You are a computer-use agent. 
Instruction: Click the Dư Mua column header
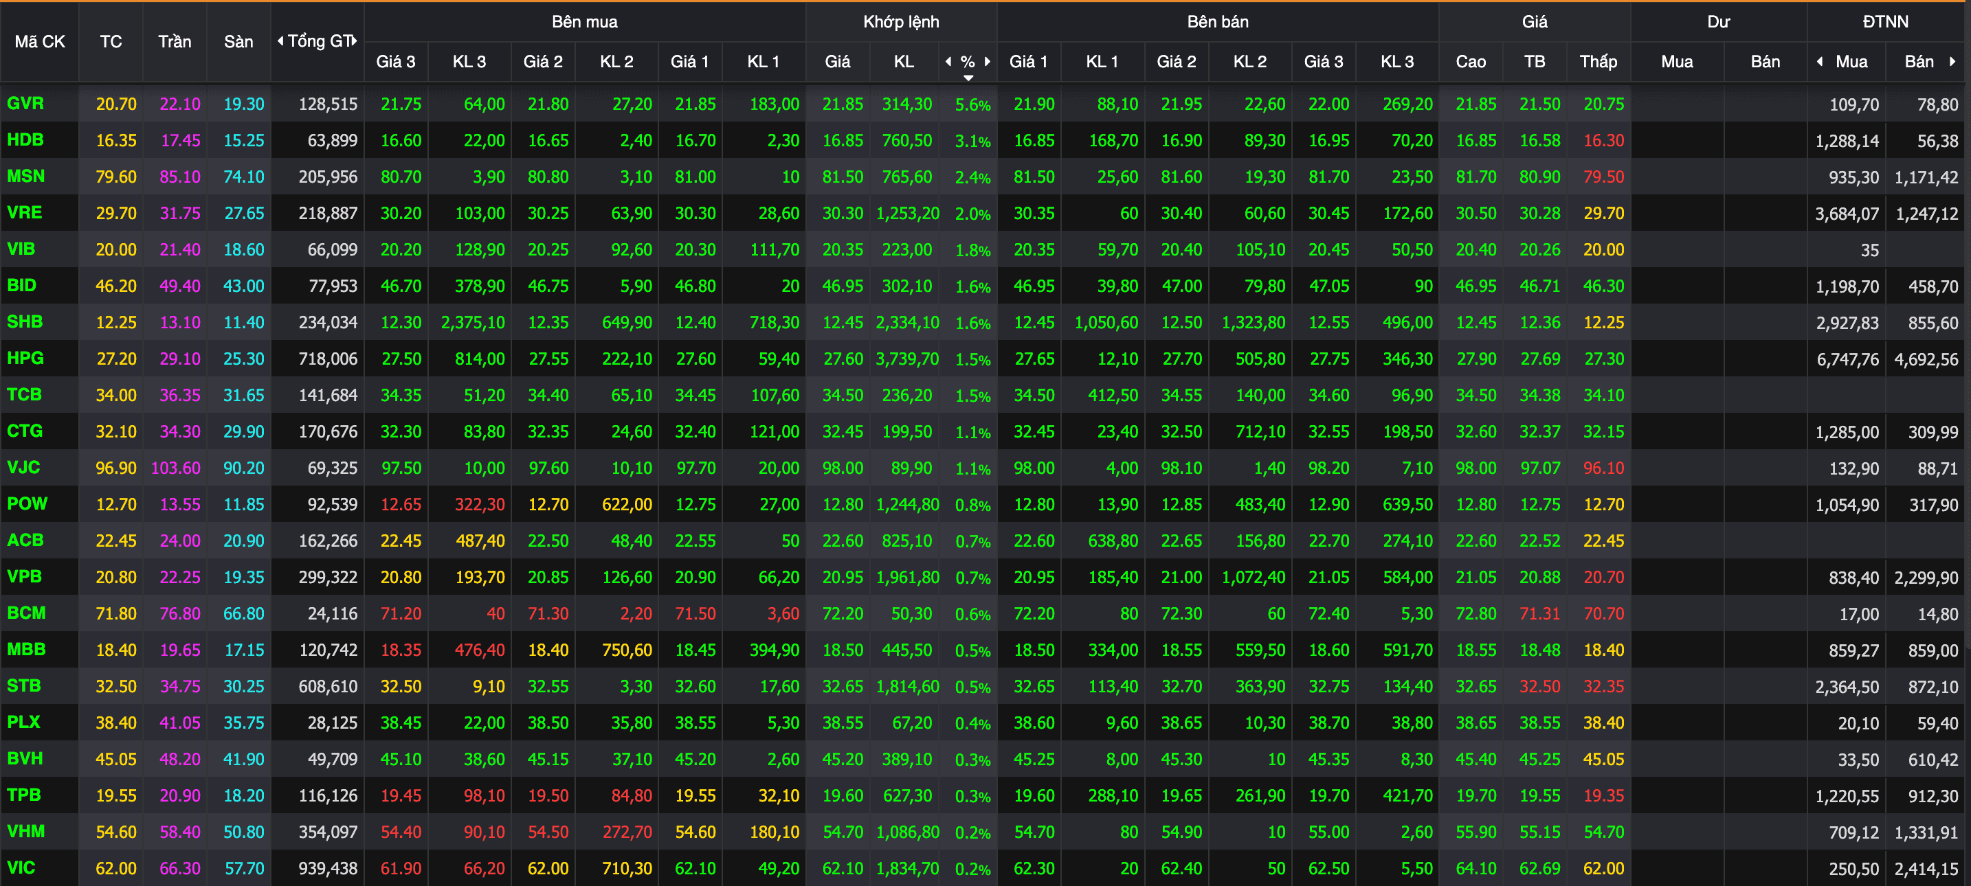pos(1677,61)
